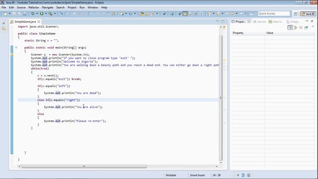Toggle Show Advanced Properties icon

296,28
